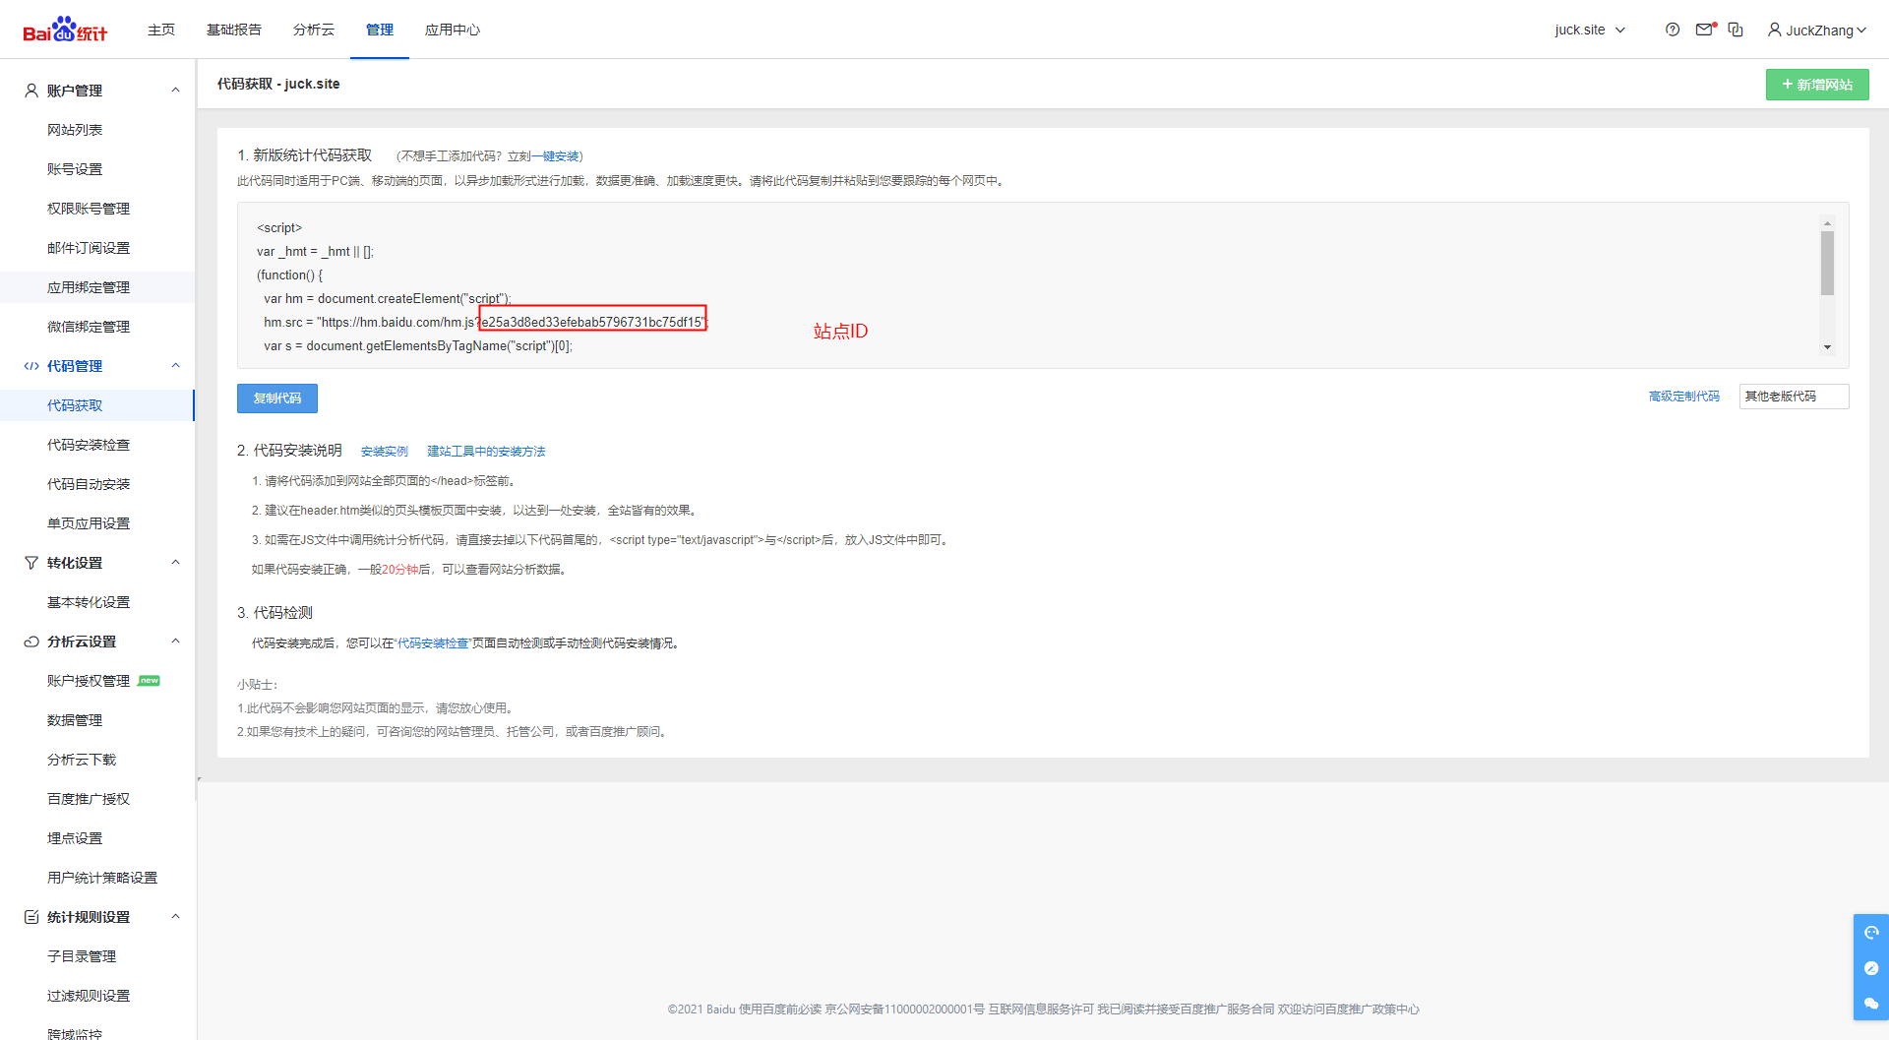
Task: Open the 其他老版代码 dropdown
Action: (x=1793, y=397)
